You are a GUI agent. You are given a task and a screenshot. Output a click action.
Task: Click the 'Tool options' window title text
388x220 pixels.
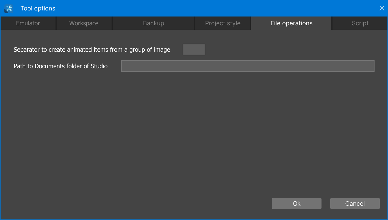[38, 9]
